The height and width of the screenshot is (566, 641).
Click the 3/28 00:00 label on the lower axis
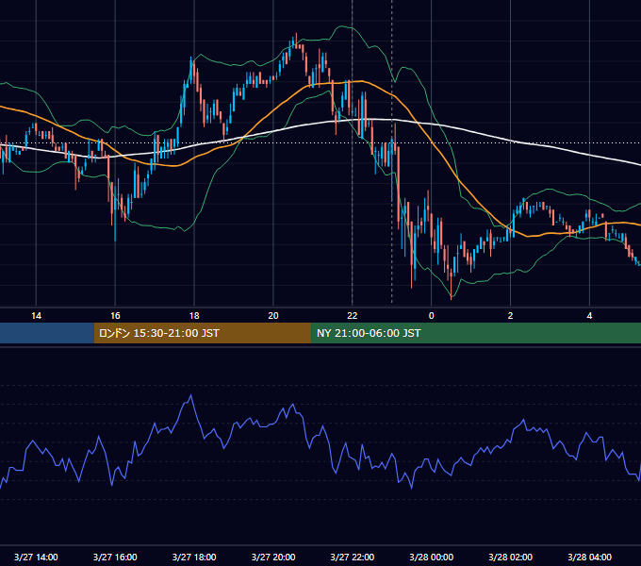[x=432, y=557]
